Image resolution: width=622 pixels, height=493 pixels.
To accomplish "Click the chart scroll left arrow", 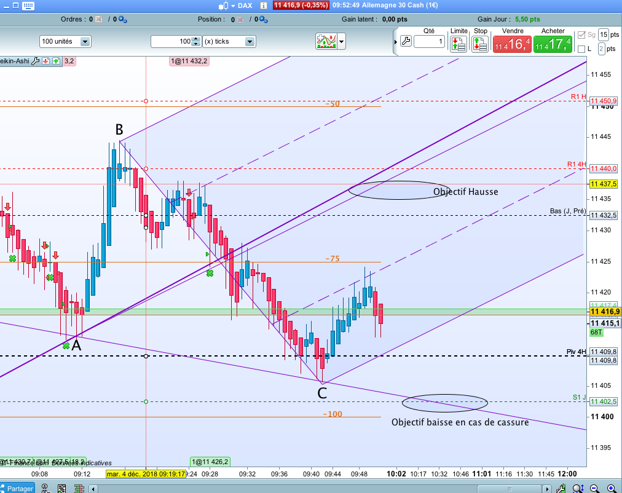I will [x=93, y=489].
